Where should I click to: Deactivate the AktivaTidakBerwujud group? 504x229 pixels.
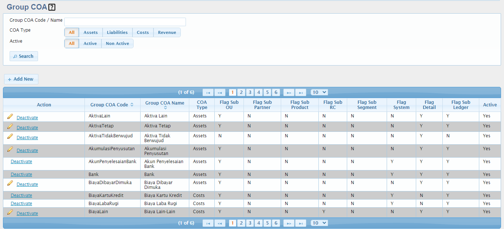(27, 138)
